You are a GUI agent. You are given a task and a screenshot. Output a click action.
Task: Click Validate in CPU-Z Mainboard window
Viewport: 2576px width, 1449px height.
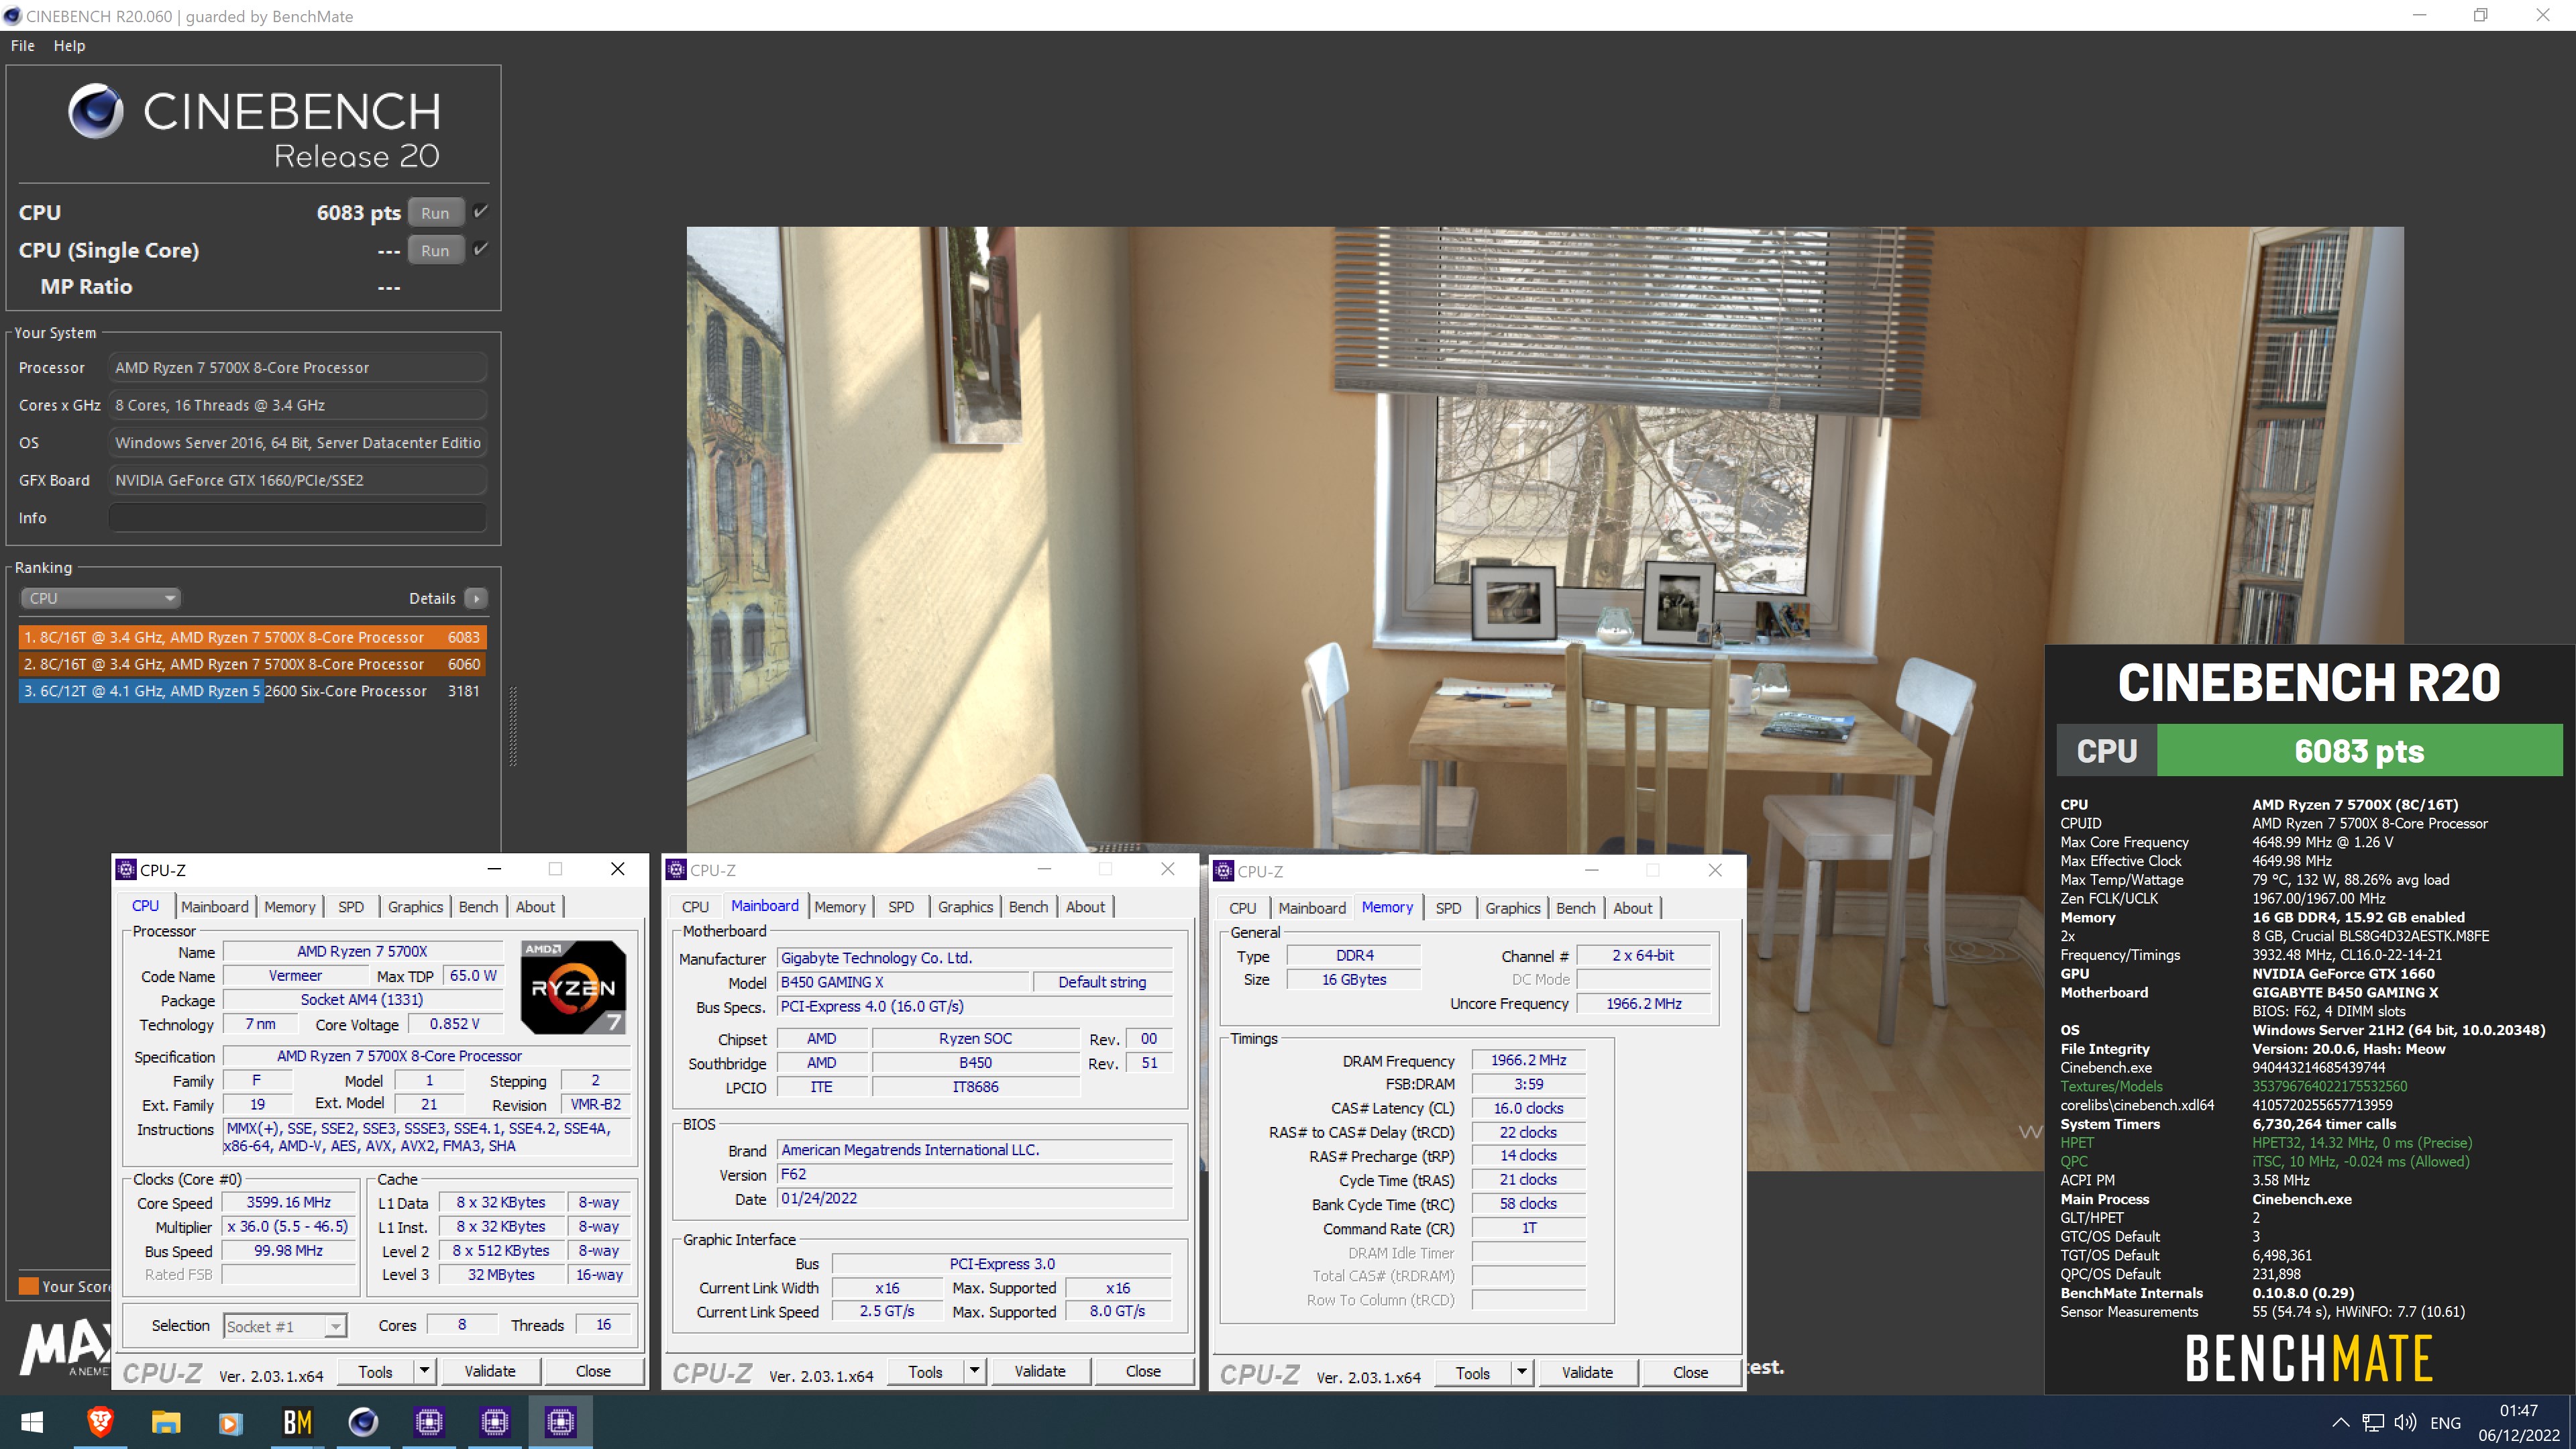(x=1040, y=1371)
